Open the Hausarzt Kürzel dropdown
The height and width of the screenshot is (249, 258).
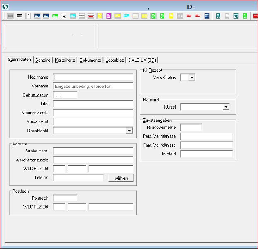pyautogui.click(x=226, y=107)
